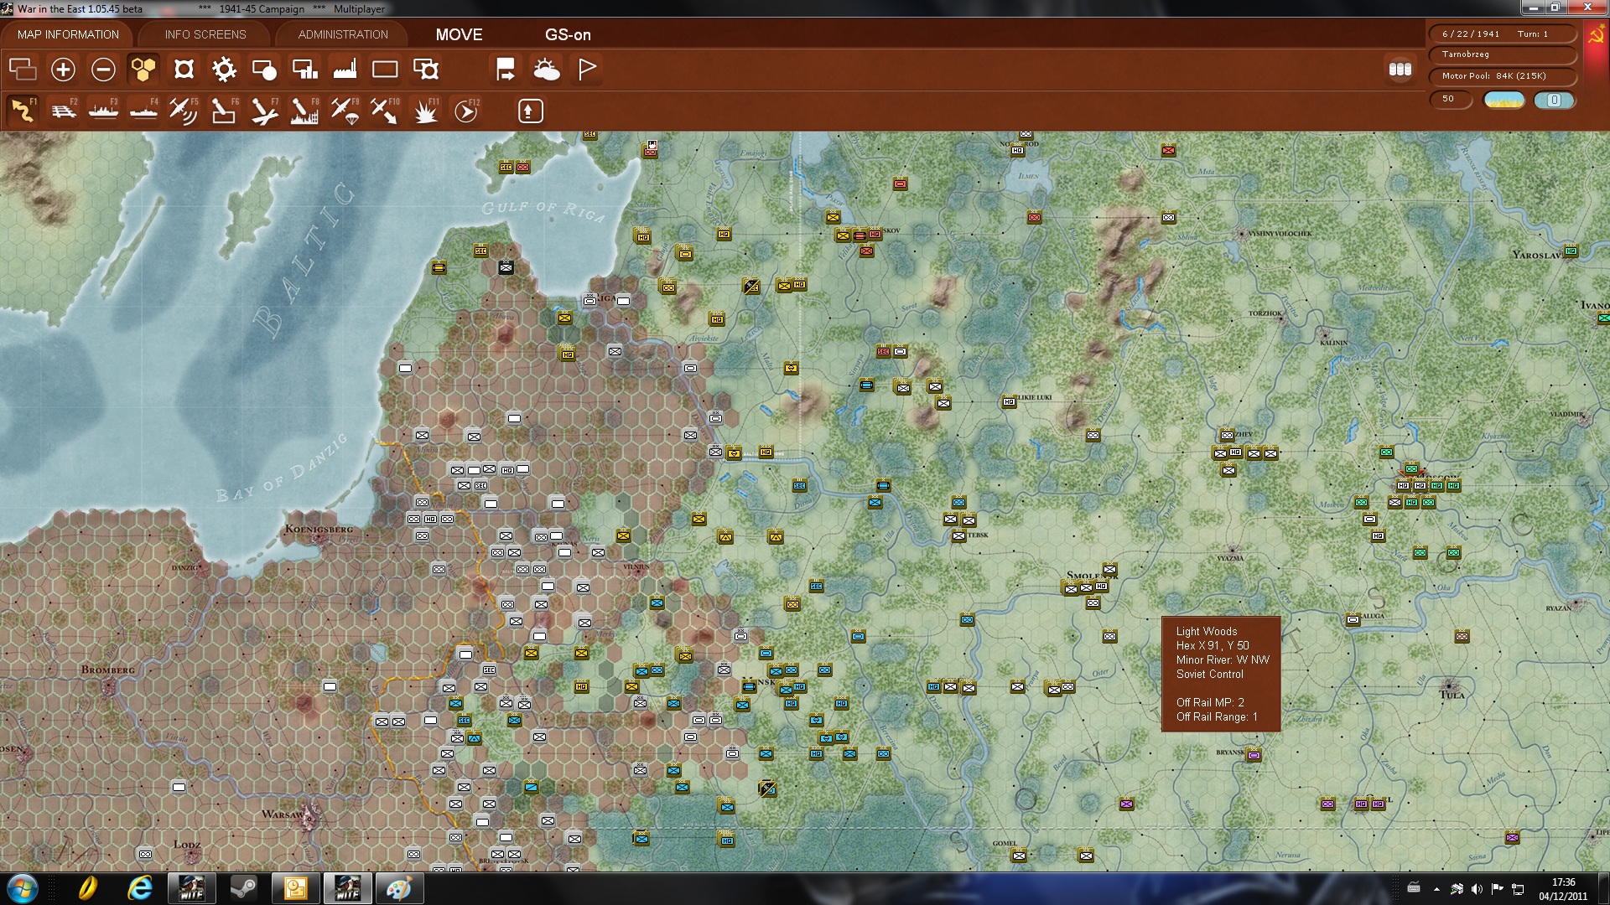
Task: Click the rectangle with circle toolbar icon
Action: 264,70
